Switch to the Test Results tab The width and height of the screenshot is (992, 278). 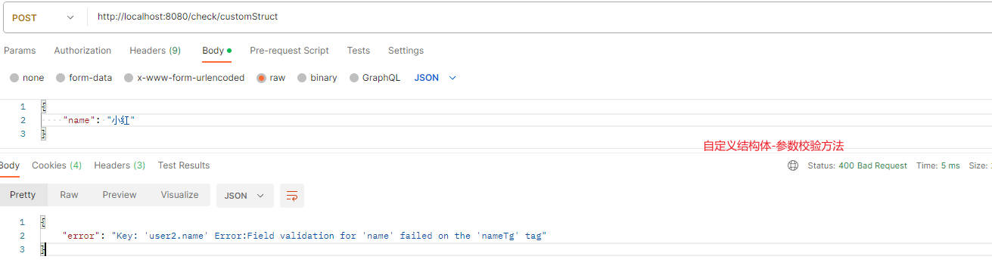click(x=184, y=165)
